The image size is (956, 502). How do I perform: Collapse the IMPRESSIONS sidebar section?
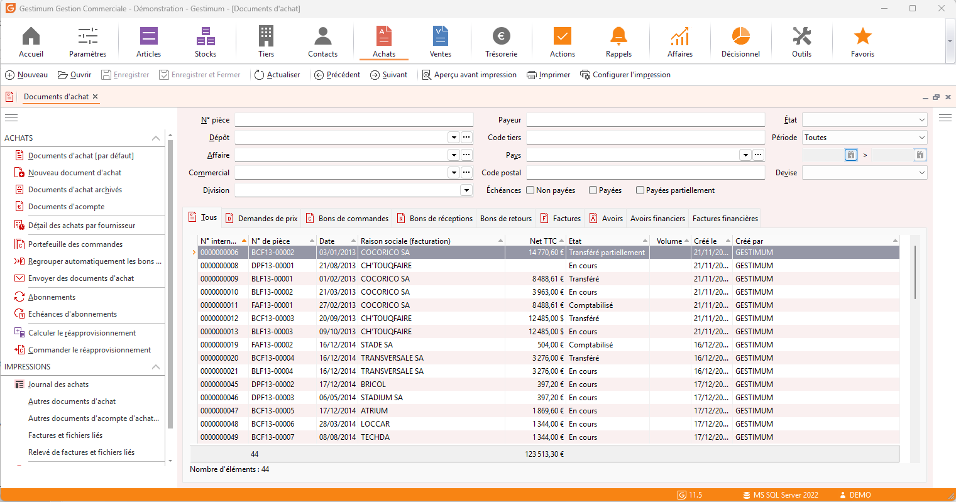(x=156, y=367)
